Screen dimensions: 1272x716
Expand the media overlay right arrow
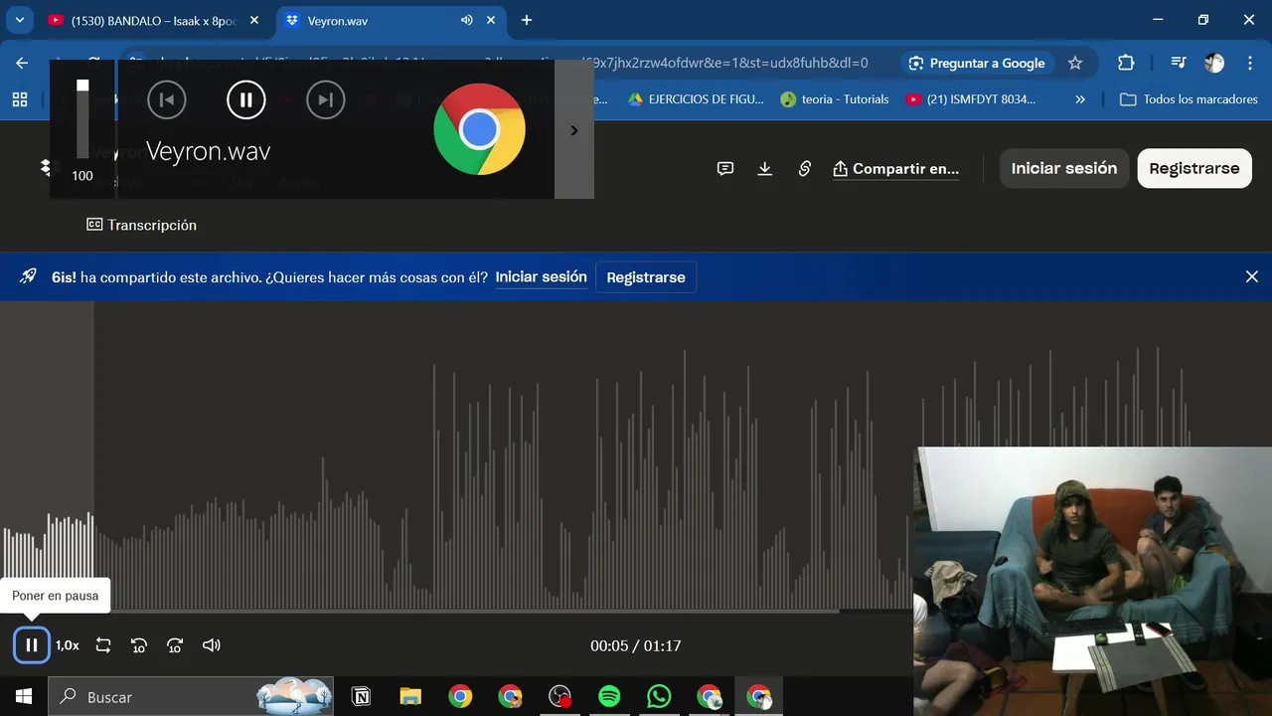pyautogui.click(x=574, y=130)
